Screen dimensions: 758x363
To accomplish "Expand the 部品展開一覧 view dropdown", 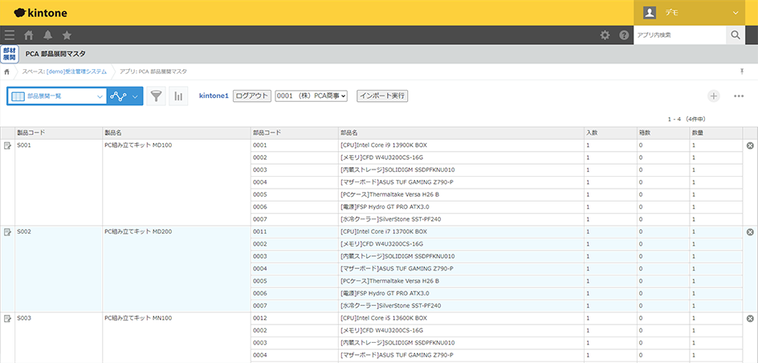I will tap(57, 96).
